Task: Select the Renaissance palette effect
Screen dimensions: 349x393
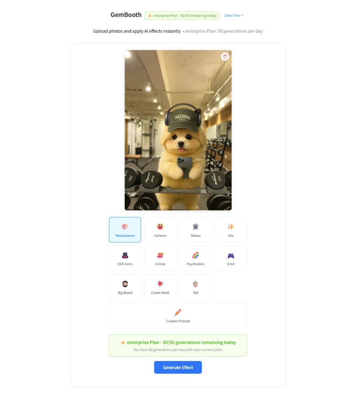Action: point(125,229)
